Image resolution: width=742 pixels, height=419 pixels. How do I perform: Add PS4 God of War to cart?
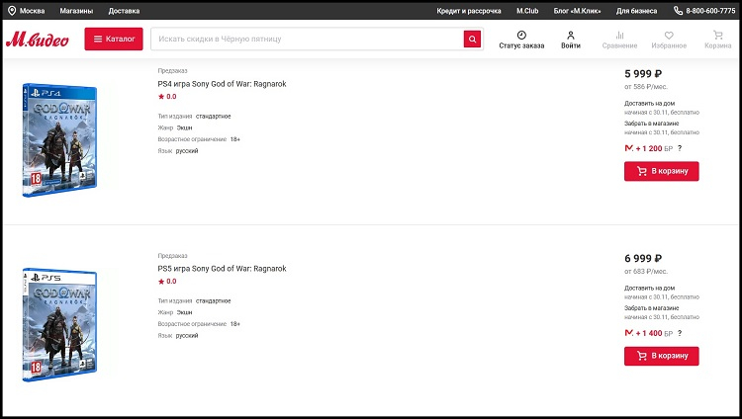coord(661,171)
